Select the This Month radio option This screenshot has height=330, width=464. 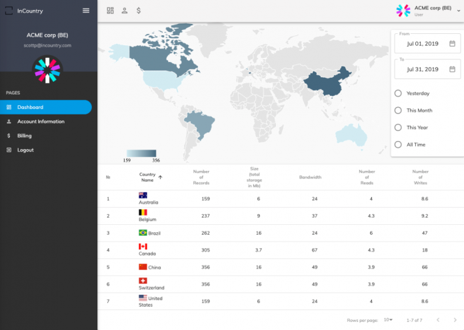click(398, 110)
